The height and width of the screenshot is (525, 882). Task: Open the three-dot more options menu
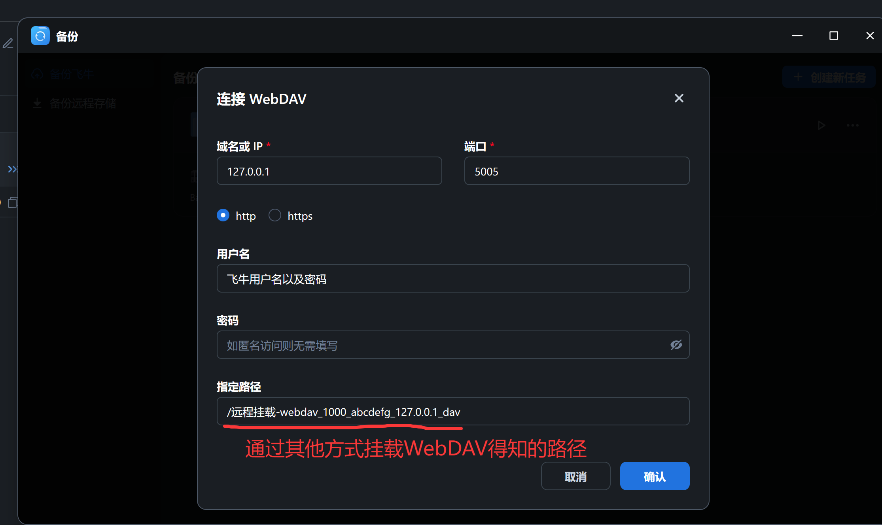click(x=852, y=125)
